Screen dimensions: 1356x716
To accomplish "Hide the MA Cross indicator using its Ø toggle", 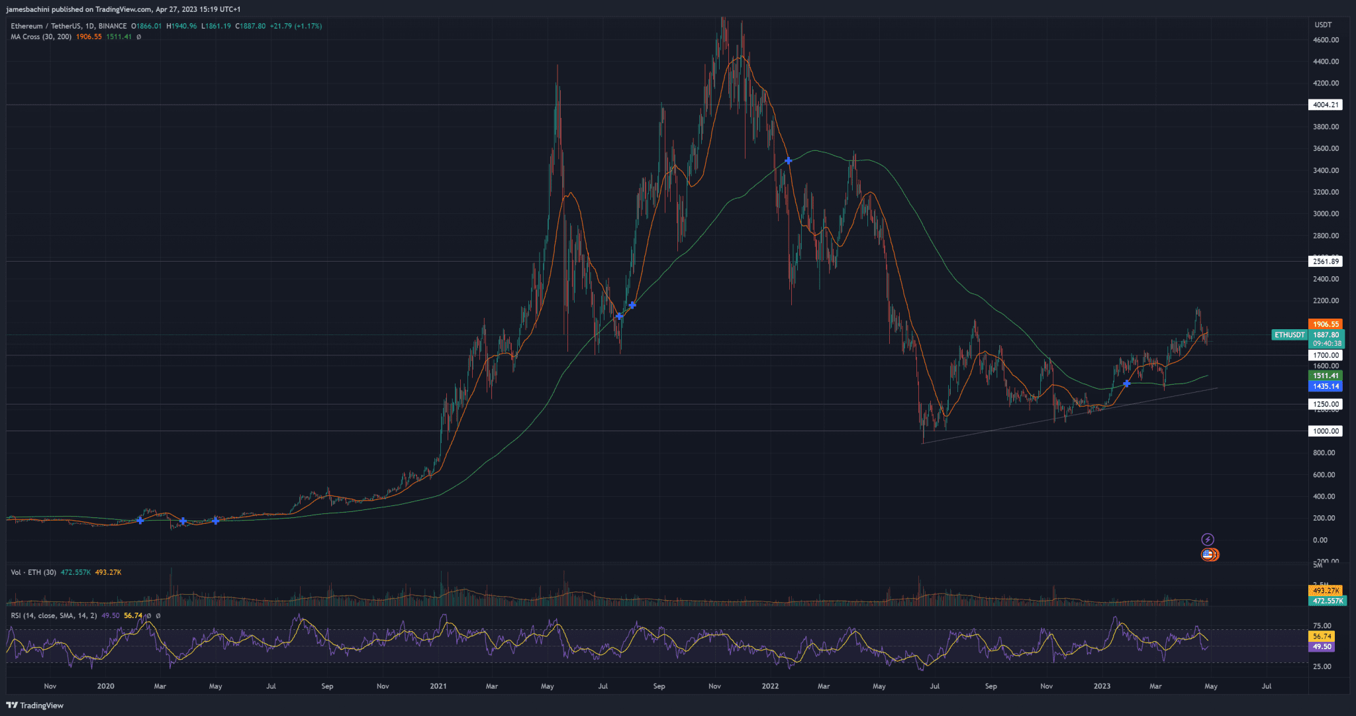I will tap(138, 37).
